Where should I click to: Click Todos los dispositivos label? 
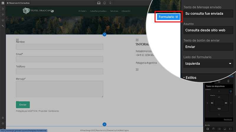(215, 86)
